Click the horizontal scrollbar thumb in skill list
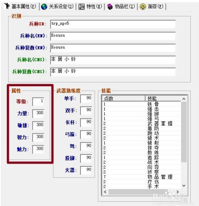Viewport: 199px width, 206px height. coord(138,192)
